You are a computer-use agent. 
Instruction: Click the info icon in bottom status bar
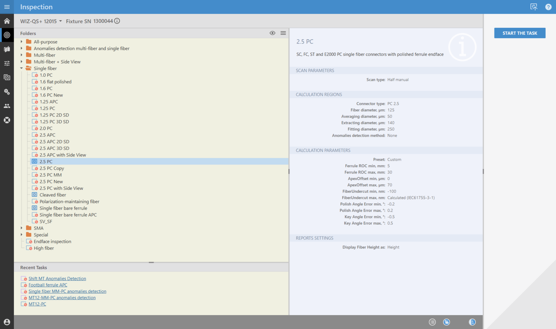[x=472, y=322]
